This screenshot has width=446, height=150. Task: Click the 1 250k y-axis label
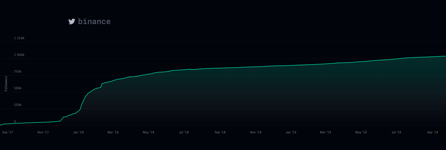pos(19,38)
